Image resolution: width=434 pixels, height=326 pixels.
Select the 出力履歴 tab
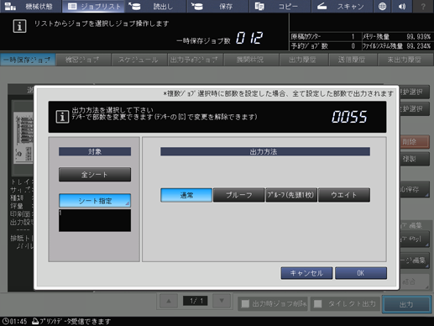(303, 60)
